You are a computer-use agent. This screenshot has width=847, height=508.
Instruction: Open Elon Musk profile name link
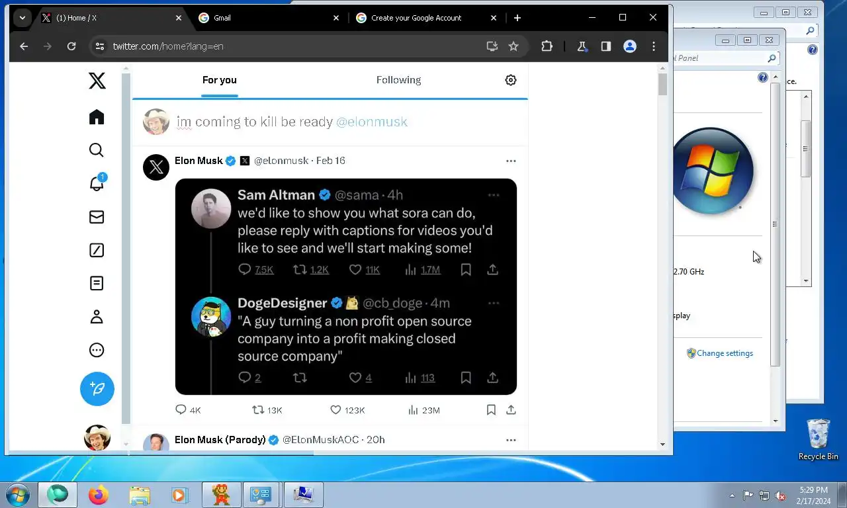coord(199,161)
